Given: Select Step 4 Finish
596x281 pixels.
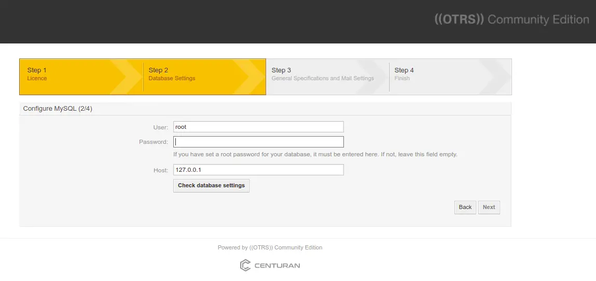Looking at the screenshot, I should click(x=450, y=77).
